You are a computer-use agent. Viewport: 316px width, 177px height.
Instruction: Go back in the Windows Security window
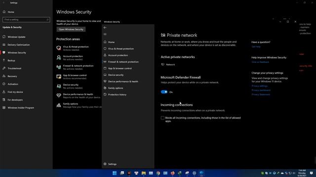tap(105, 28)
